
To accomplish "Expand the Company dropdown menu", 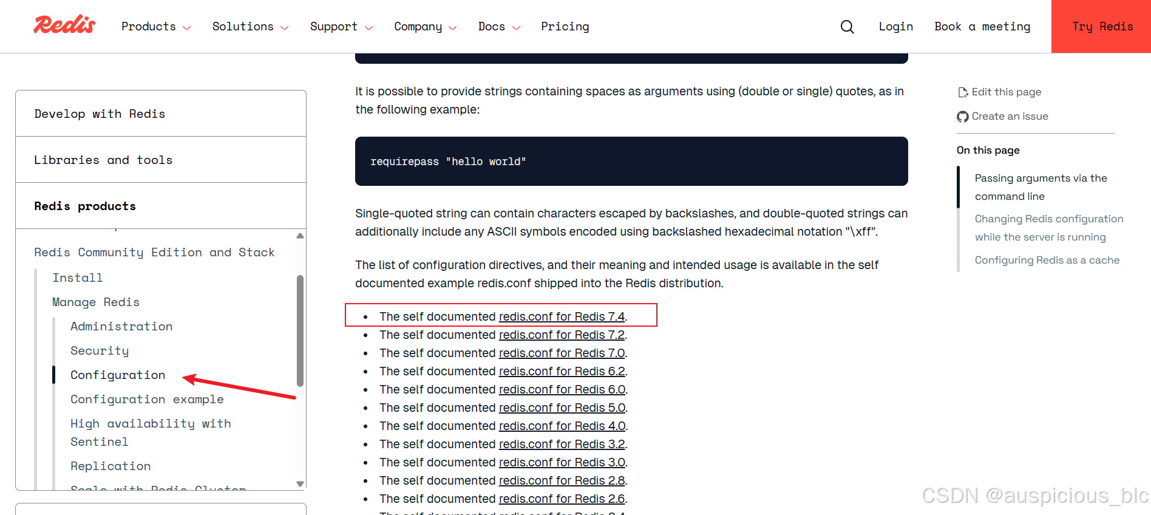I will [425, 27].
